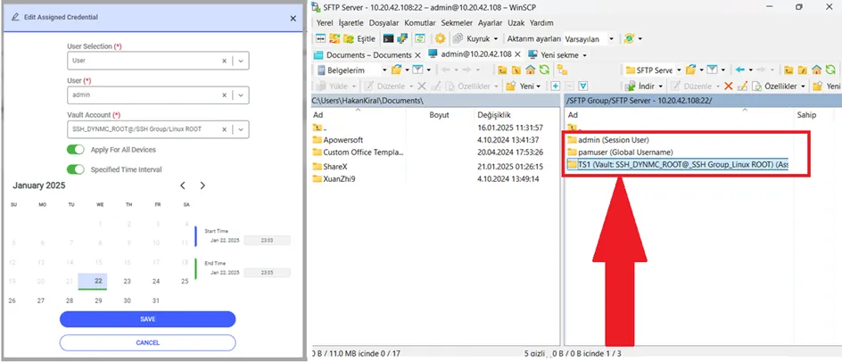This screenshot has width=842, height=362.
Task: Refresh the remote panel with green arrows icon
Action: 830,70
